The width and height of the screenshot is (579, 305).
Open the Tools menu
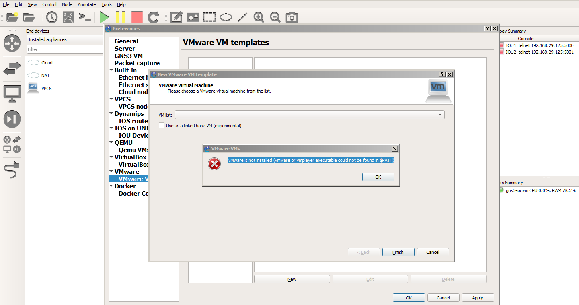pos(107,4)
